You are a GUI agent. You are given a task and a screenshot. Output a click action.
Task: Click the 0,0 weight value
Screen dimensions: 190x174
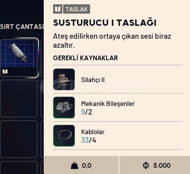87,165
